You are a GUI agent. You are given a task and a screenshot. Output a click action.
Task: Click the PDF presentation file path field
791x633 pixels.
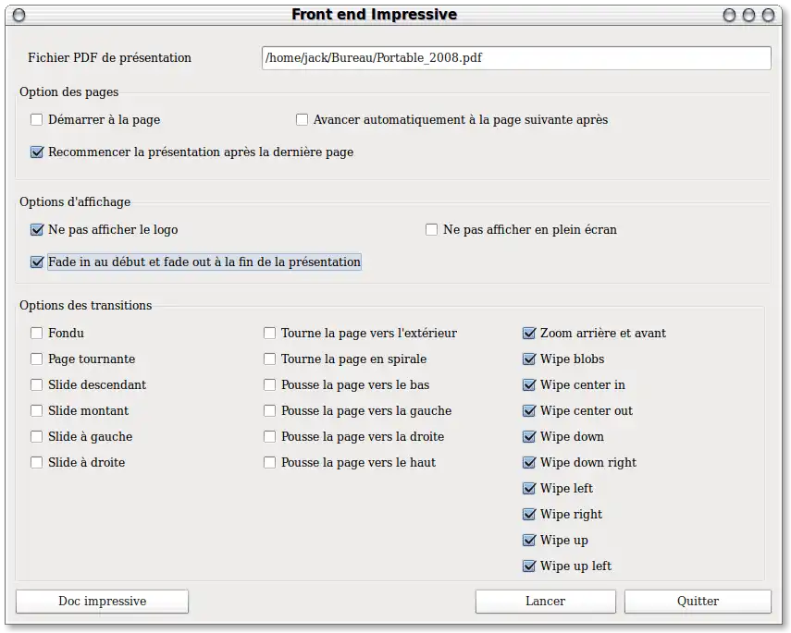pos(516,58)
